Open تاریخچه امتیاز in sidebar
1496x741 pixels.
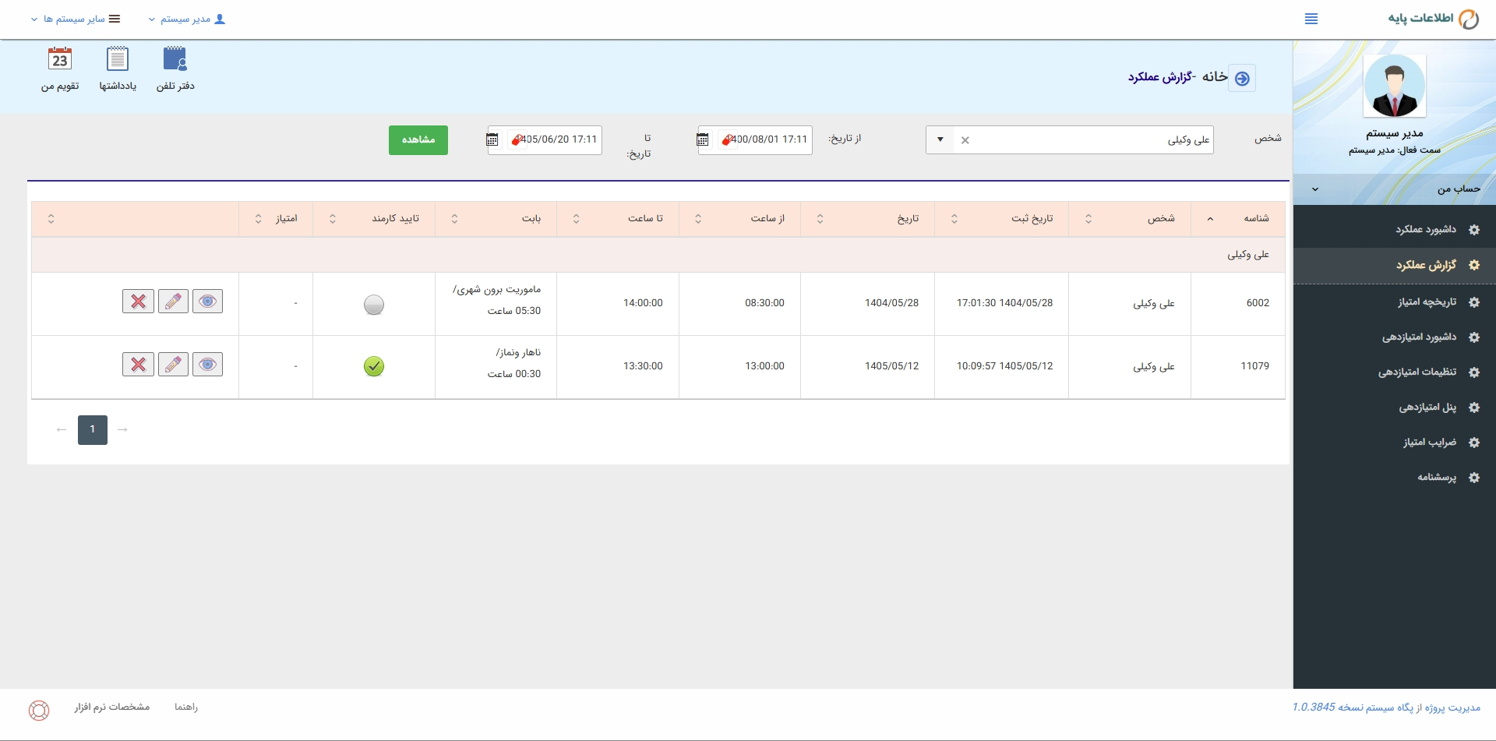(x=1395, y=302)
